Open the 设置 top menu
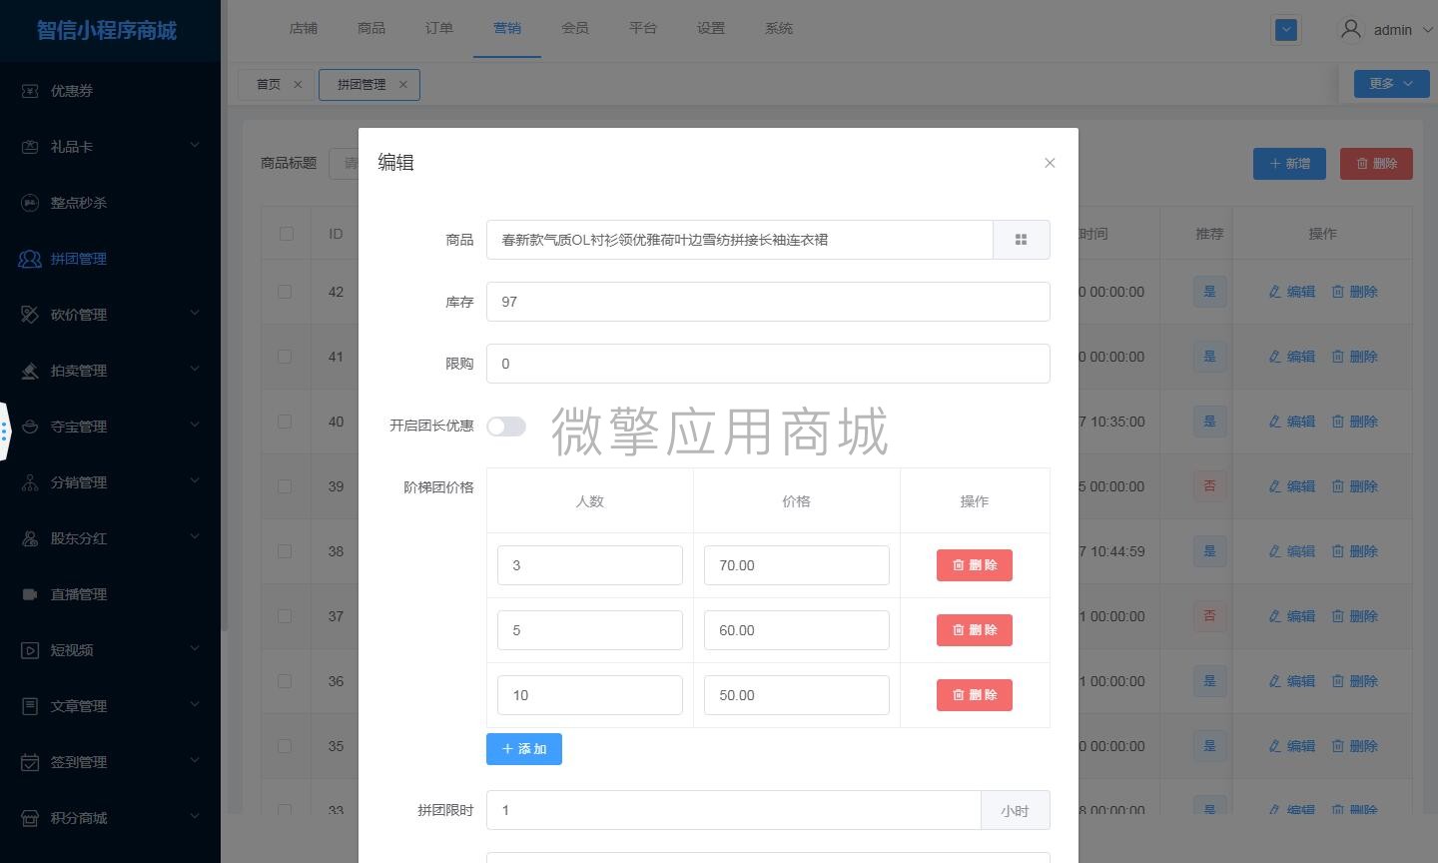Viewport: 1438px width, 863px height. (711, 28)
